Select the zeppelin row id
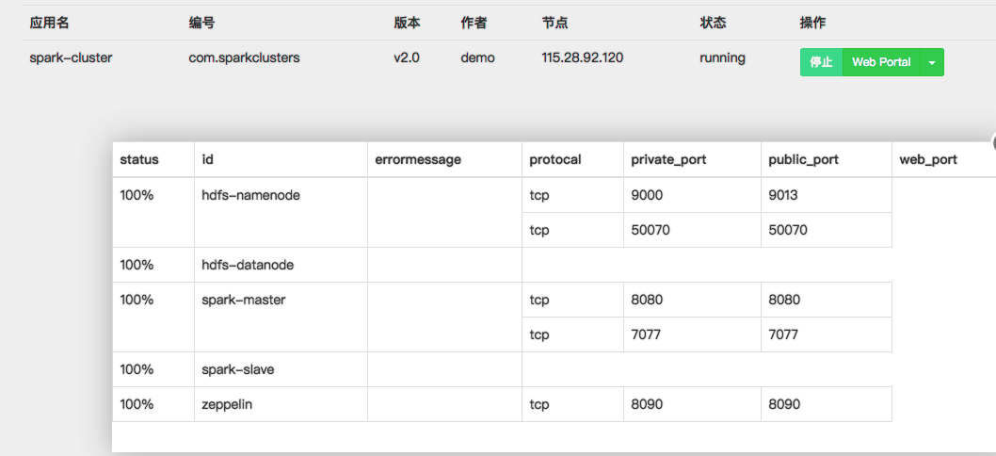Viewport: 996px width, 456px height. (x=227, y=404)
